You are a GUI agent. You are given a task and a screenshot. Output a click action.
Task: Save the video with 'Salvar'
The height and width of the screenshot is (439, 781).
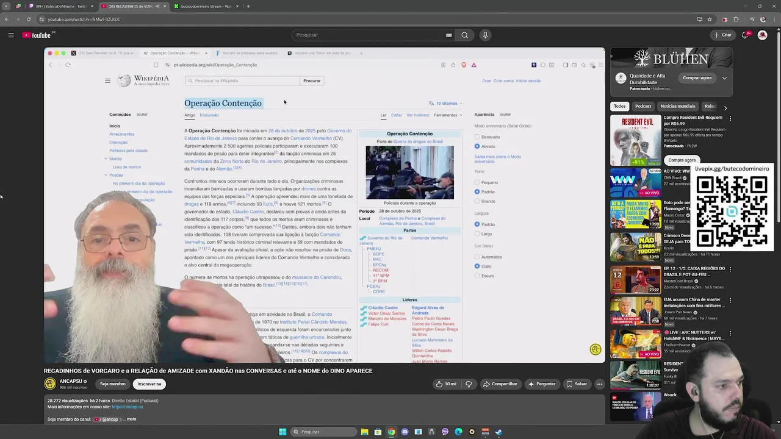click(x=577, y=384)
